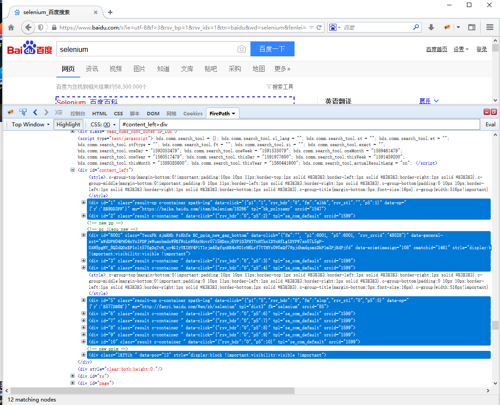This screenshot has width=500, height=405.
Task: Click the FirePath vertical scrollbar thumb
Action: (495, 325)
